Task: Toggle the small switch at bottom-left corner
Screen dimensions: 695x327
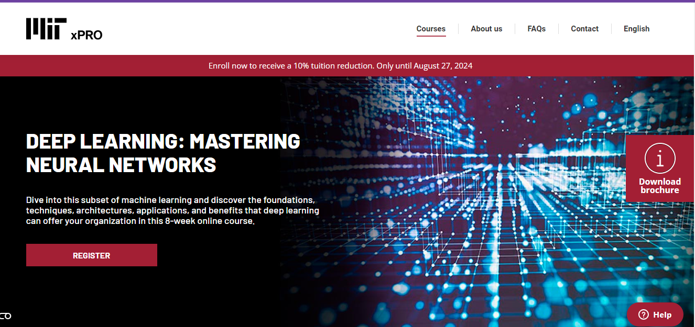Action: point(5,316)
